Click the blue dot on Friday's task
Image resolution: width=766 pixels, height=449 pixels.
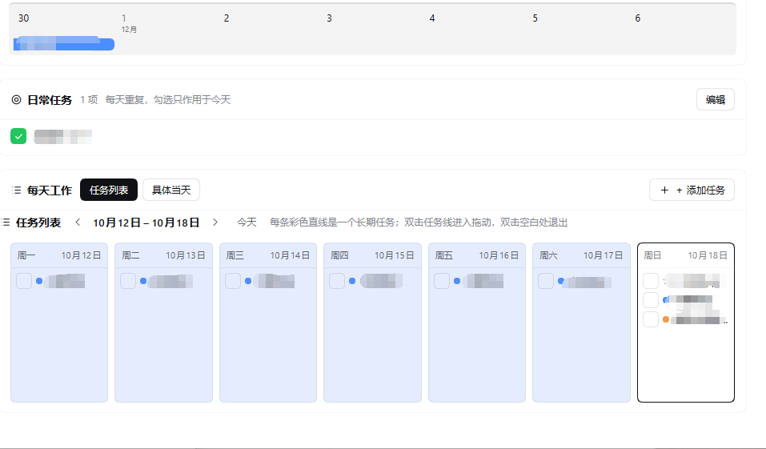[x=457, y=281]
